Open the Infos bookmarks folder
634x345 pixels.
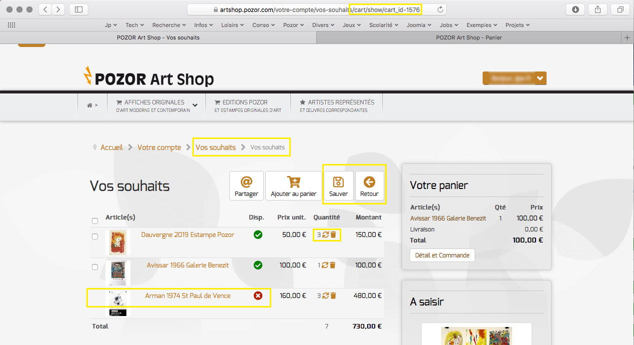(204, 25)
